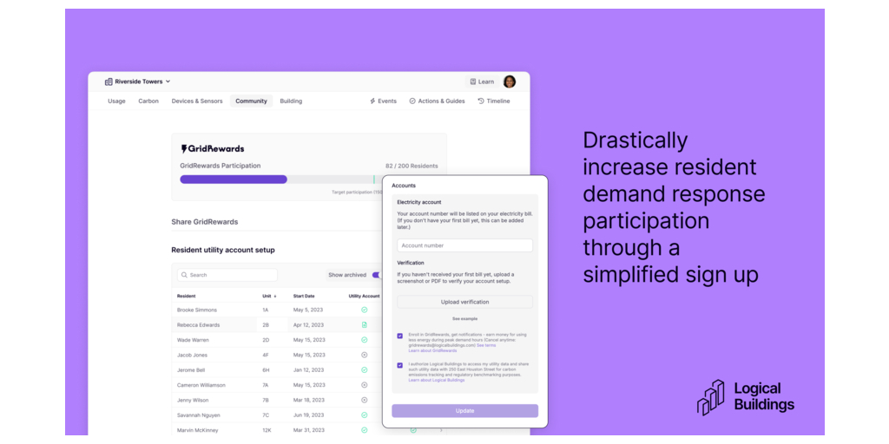The image size is (889, 444).
Task: Click Brooke Simmons' utility account checkmark icon
Action: [365, 310]
